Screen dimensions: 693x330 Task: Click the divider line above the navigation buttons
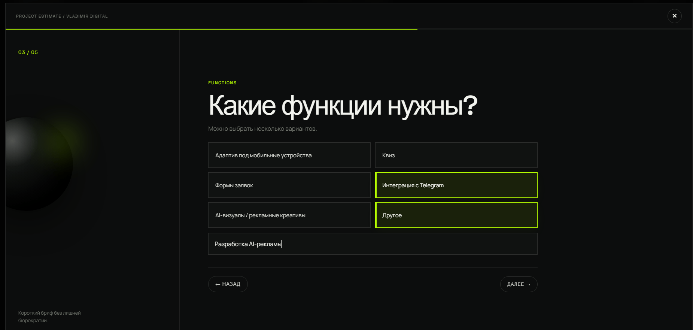click(x=373, y=267)
